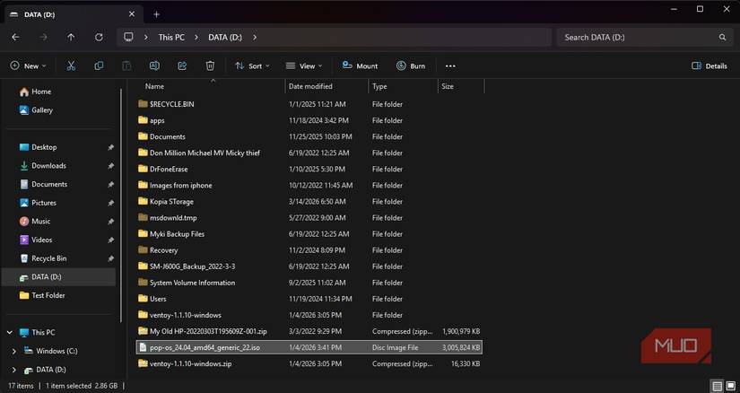Click the PC monitor icon in address bar
740x393 pixels.
[128, 37]
